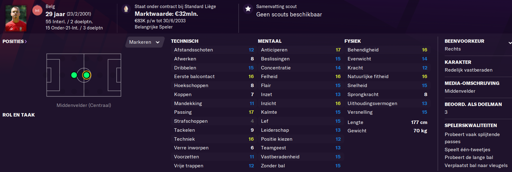Click the Marktwaarde €32mln value
512x172 pixels.
(166, 14)
